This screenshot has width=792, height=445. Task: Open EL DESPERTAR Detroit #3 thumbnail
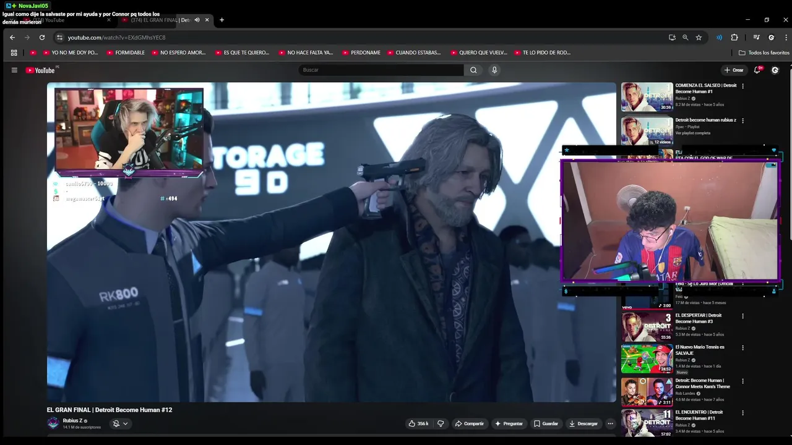click(x=647, y=326)
